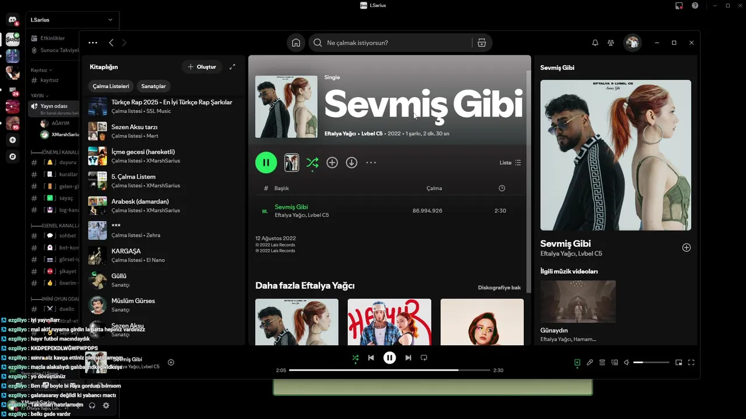Open Discord direct messages icon

pos(12,20)
